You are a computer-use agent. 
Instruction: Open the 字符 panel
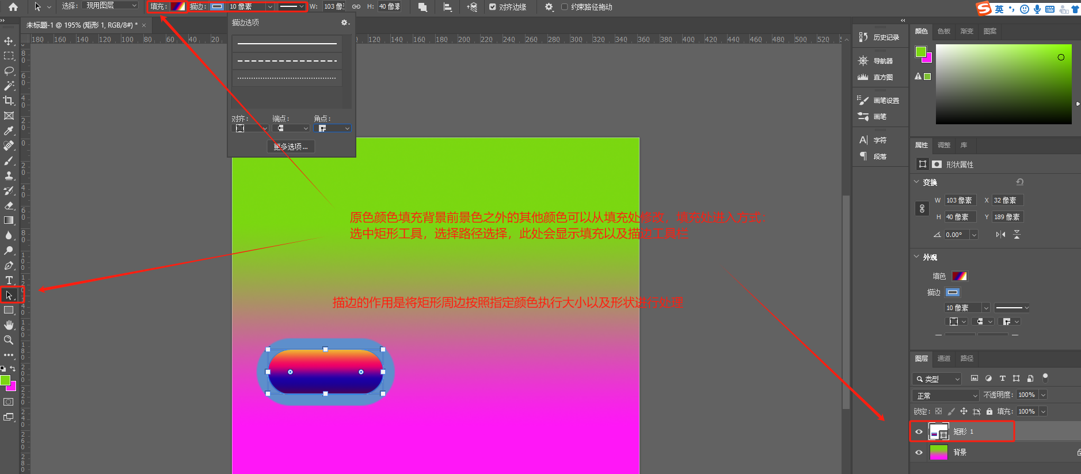click(873, 140)
